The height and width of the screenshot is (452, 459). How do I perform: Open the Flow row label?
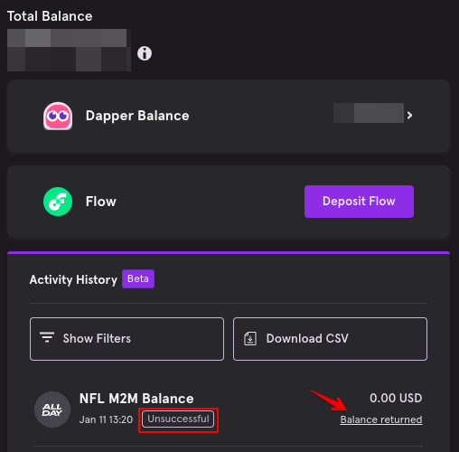pos(101,202)
